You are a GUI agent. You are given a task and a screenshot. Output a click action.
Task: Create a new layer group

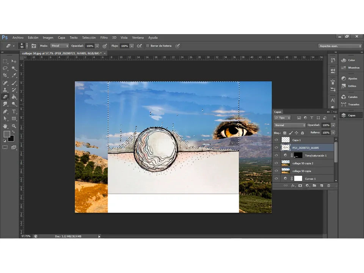click(x=314, y=185)
